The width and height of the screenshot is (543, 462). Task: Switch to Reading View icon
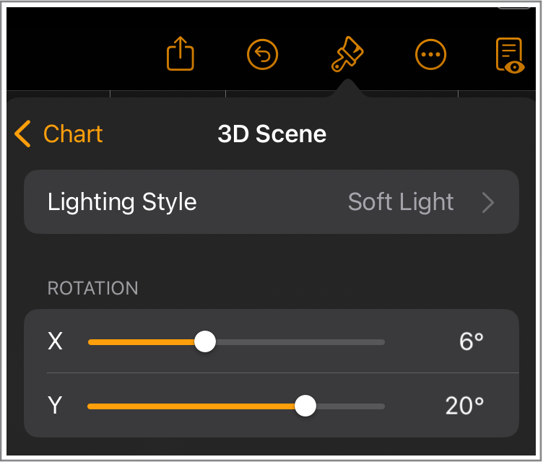tap(510, 55)
